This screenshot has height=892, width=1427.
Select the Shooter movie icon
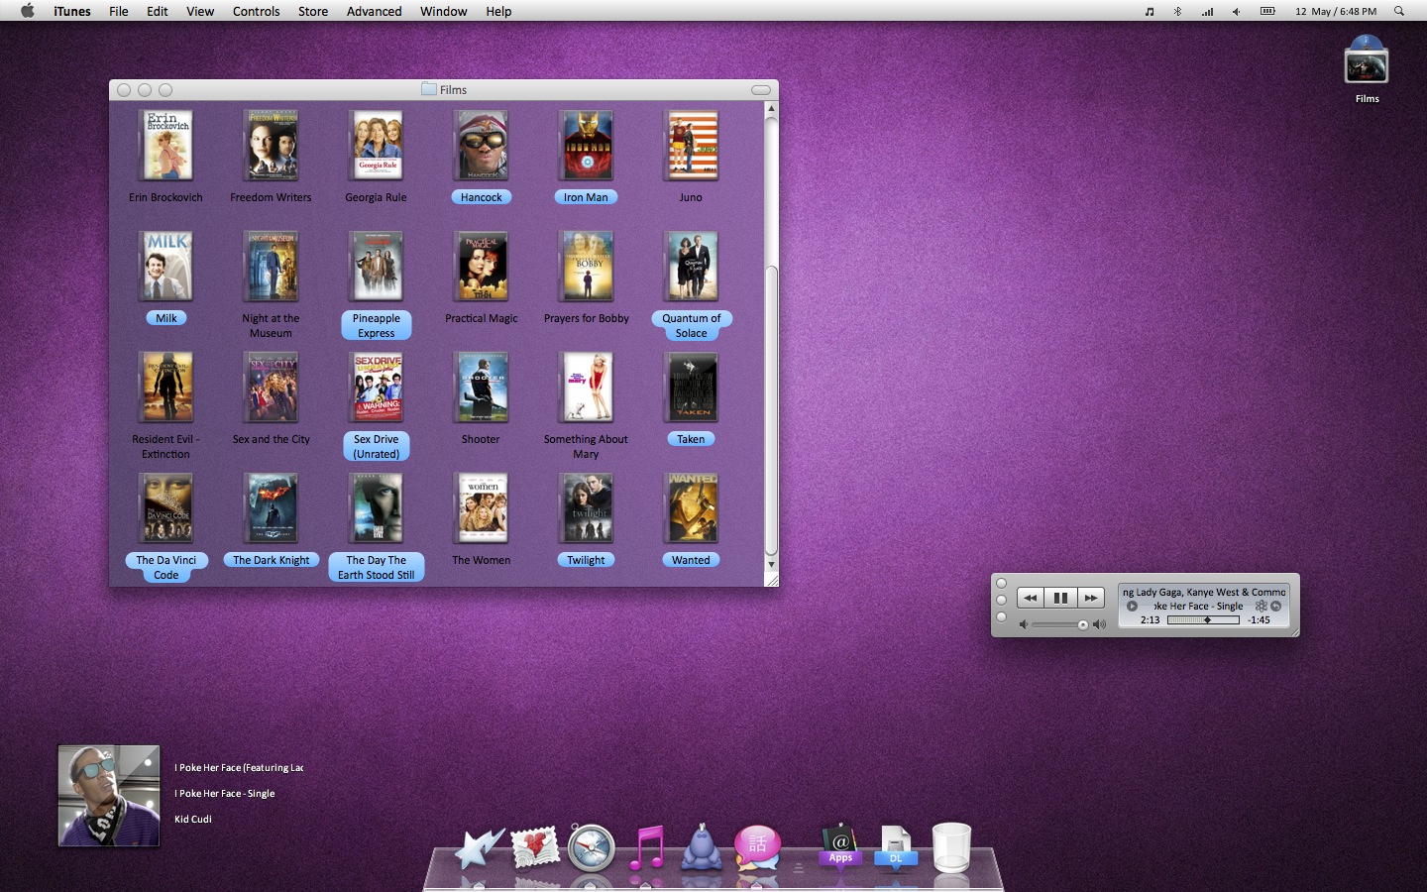tap(482, 388)
